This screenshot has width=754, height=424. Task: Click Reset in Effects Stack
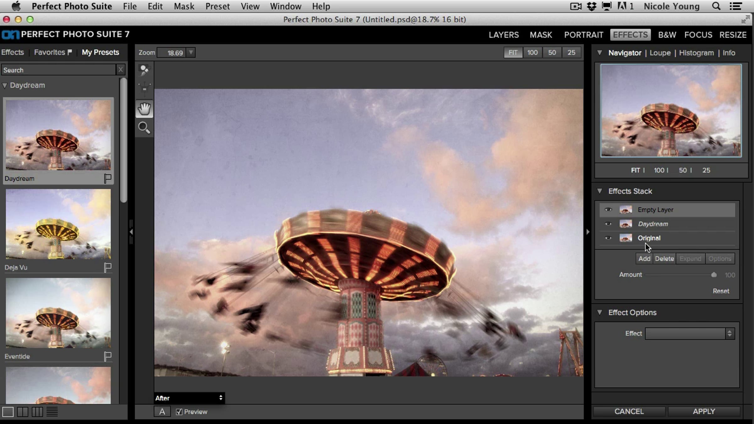721,291
